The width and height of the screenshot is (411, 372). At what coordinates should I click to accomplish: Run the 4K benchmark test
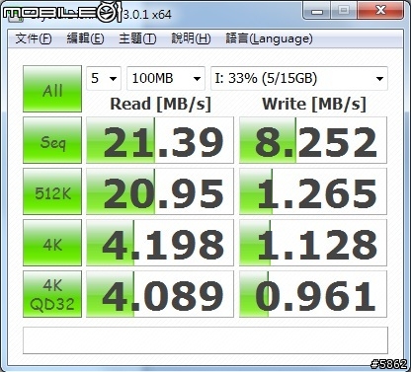pos(52,243)
